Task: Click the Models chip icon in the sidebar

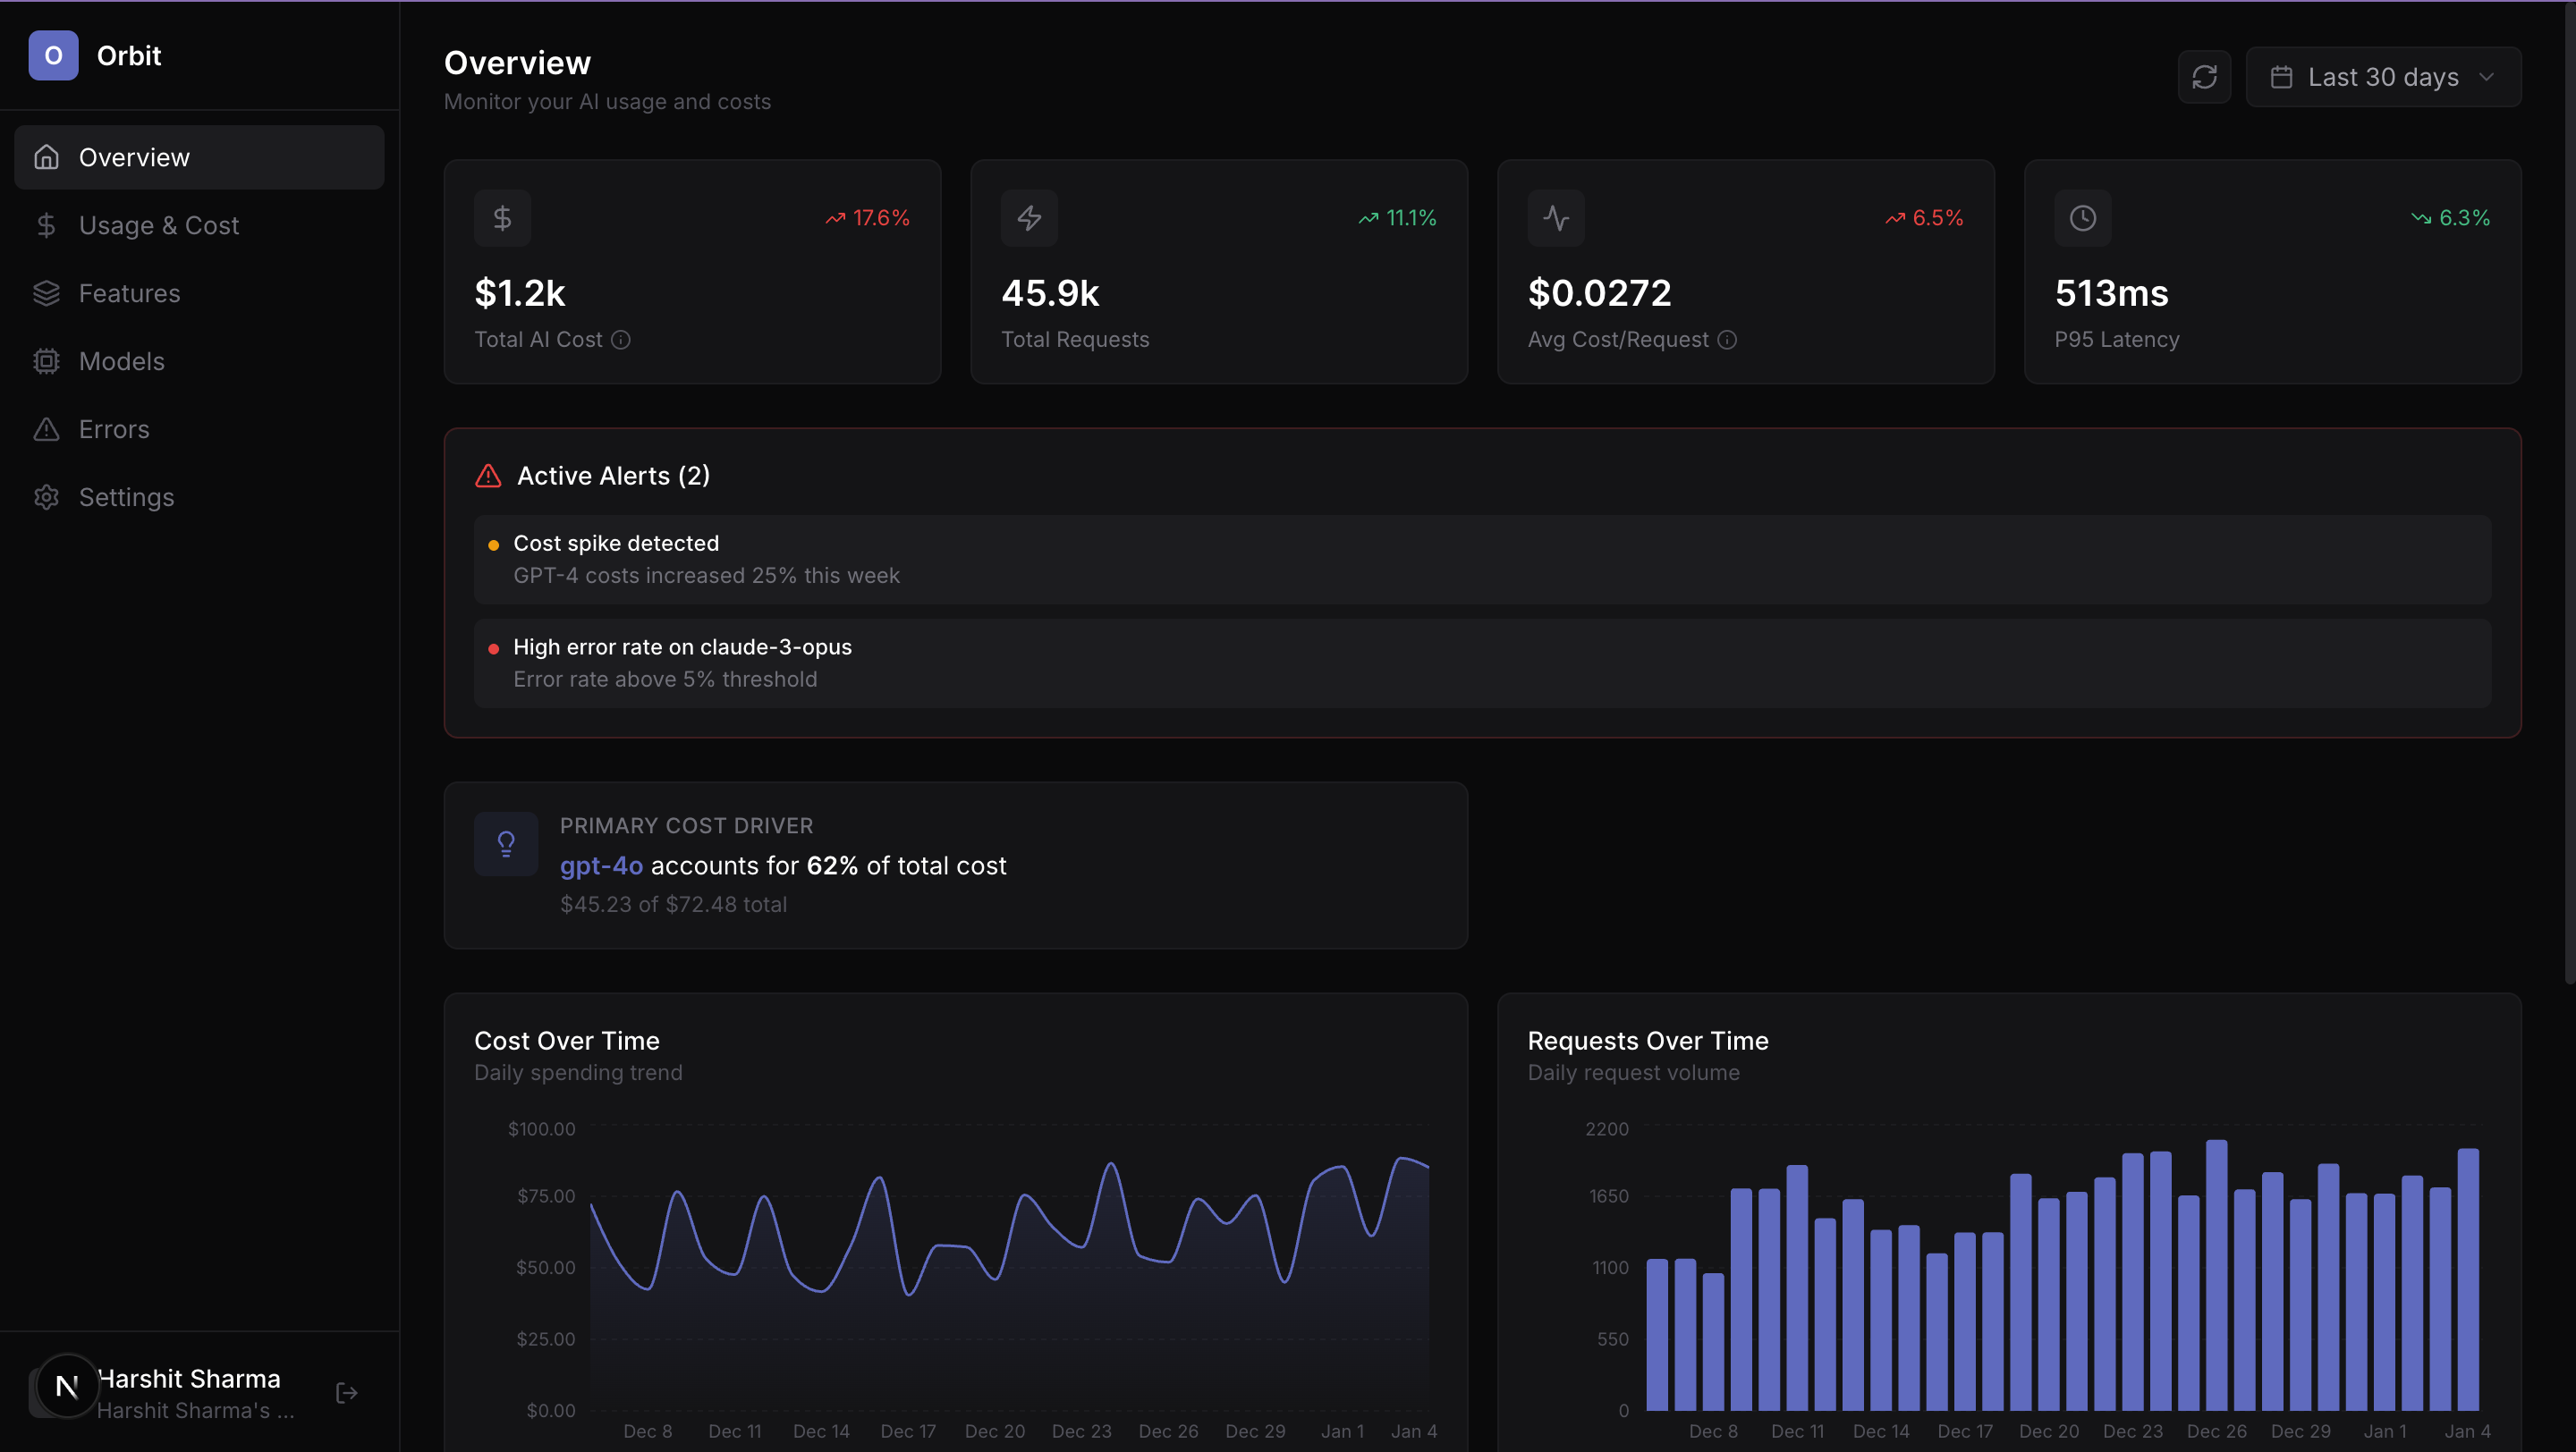Action: (x=46, y=360)
